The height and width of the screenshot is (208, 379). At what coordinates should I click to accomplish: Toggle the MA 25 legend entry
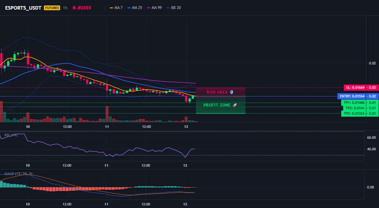pos(135,8)
